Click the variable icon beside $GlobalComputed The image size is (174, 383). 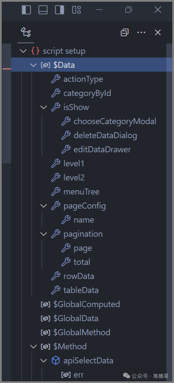pos(46,305)
